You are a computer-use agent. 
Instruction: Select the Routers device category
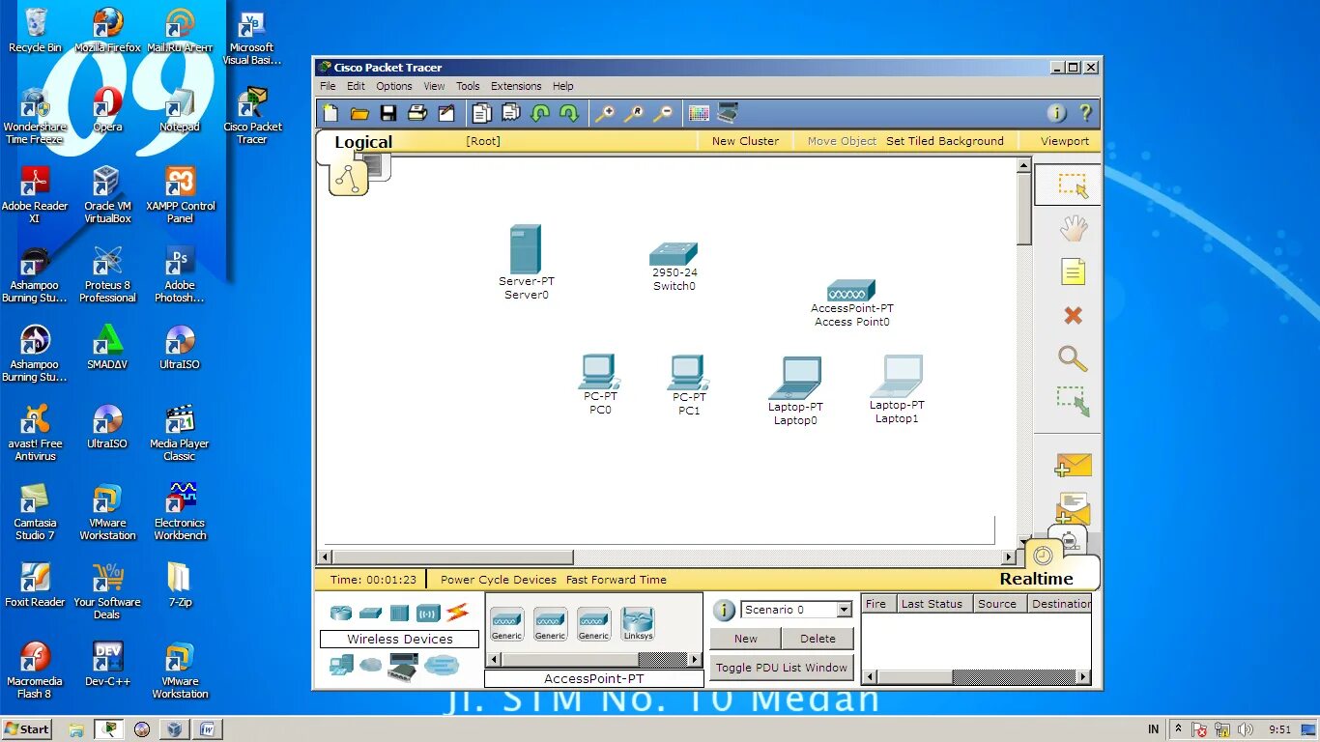point(341,613)
